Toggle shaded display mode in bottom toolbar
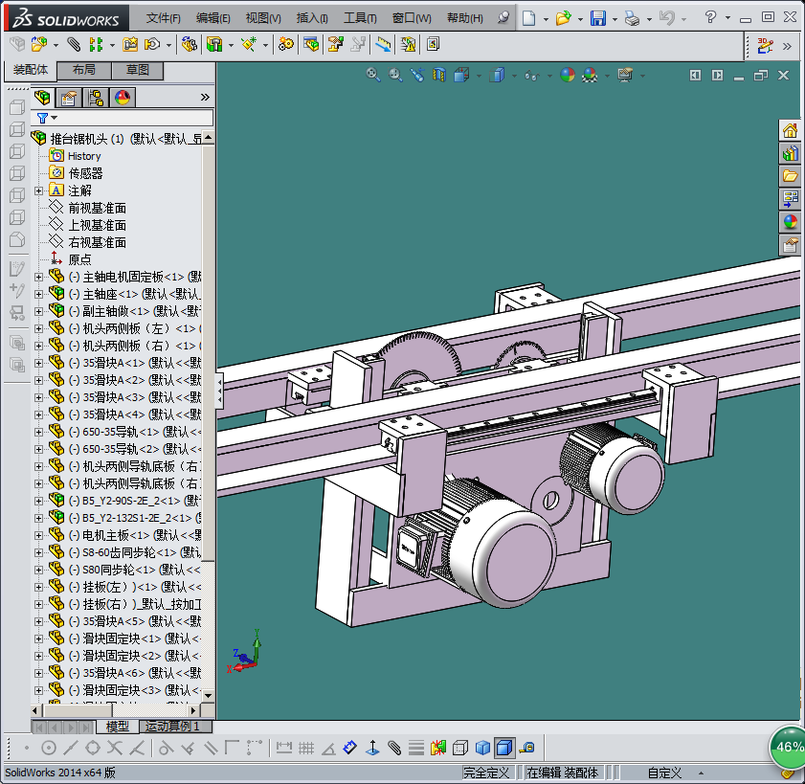The height and width of the screenshot is (784, 805). point(482,748)
